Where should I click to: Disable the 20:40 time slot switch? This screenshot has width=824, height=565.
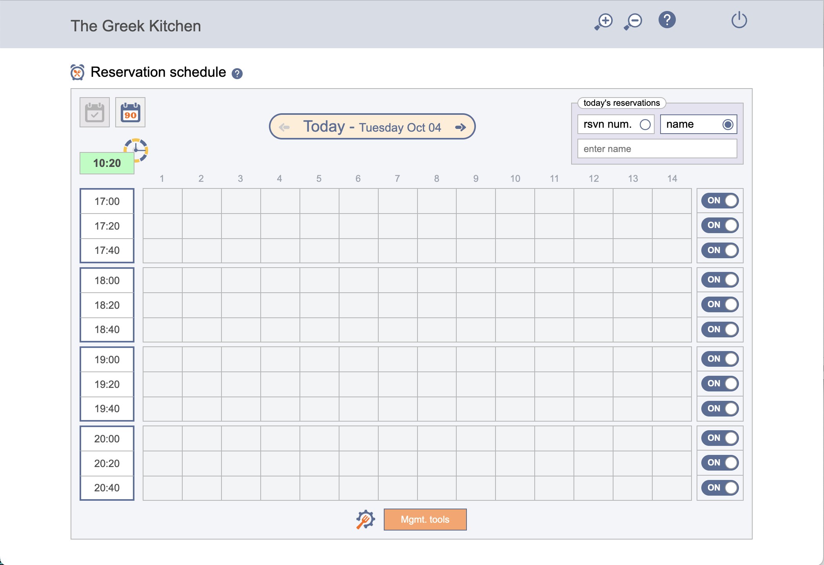click(720, 488)
